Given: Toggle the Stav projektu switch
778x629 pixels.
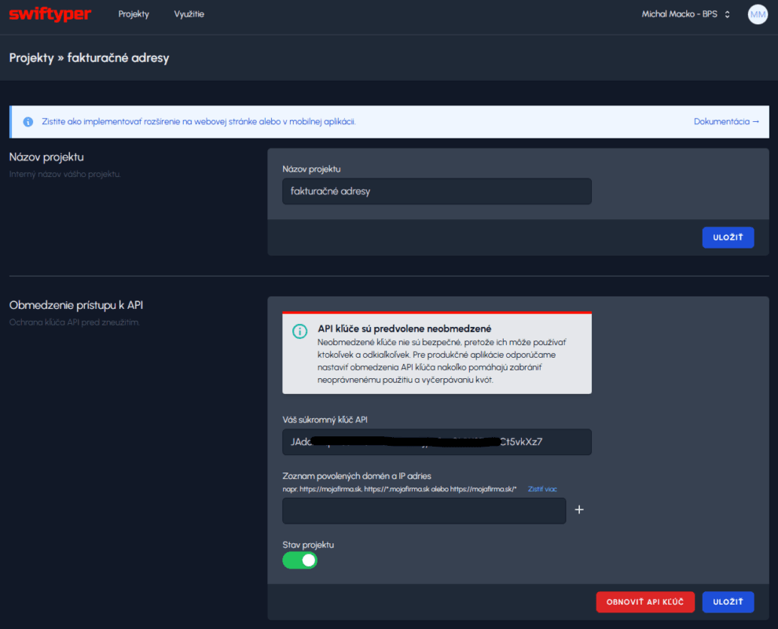Looking at the screenshot, I should (299, 560).
